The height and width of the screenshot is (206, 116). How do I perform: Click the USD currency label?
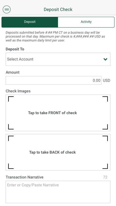(106, 80)
